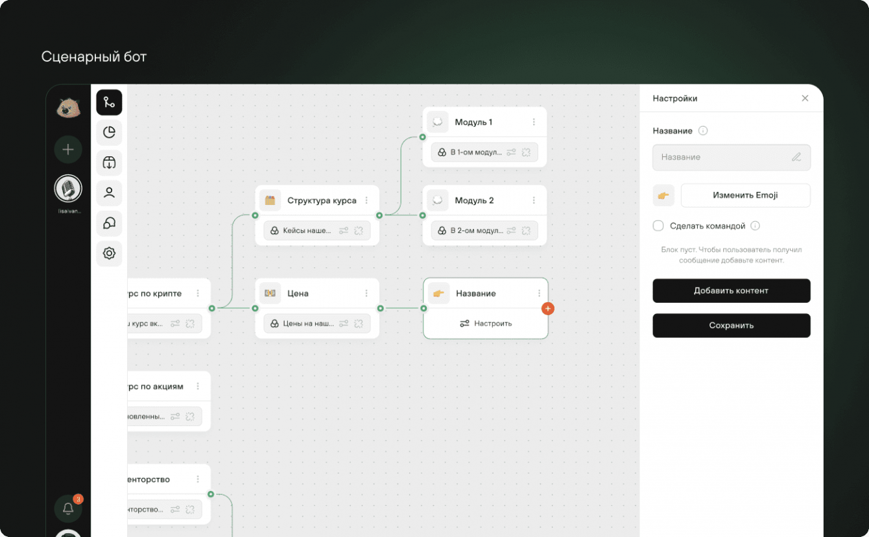Open sliders settings in the крипте block chip
The image size is (869, 537).
tap(175, 323)
